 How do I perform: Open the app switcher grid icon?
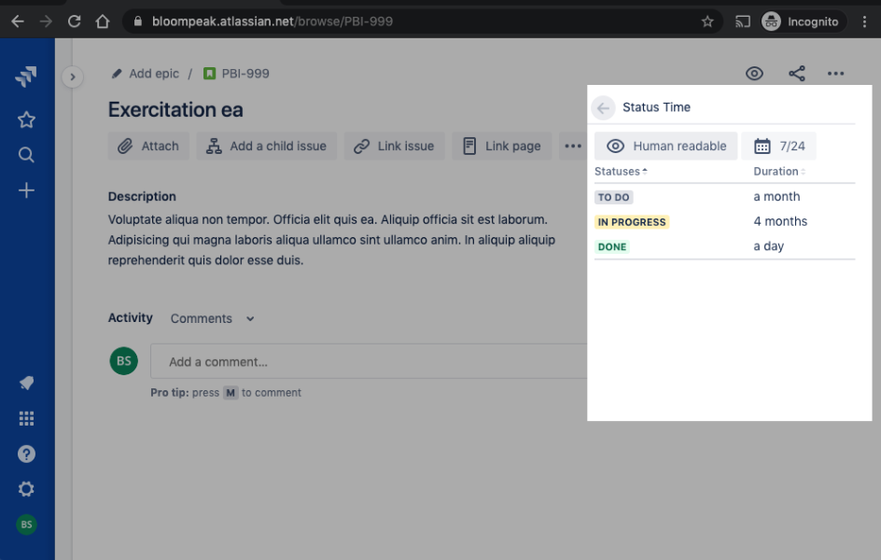26,418
